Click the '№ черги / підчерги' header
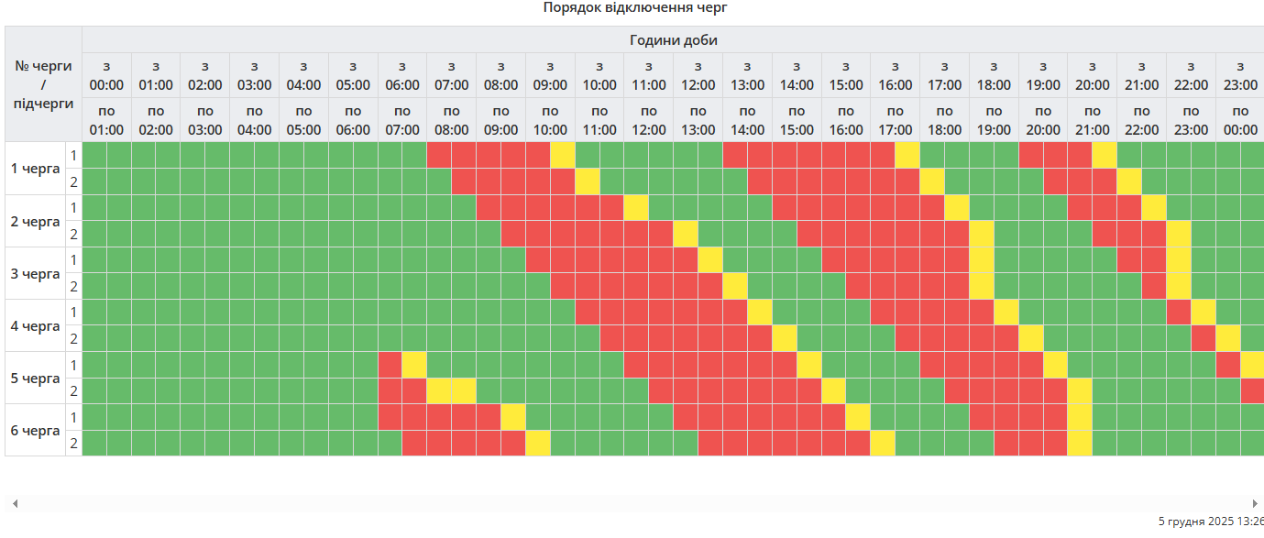 (x=43, y=84)
